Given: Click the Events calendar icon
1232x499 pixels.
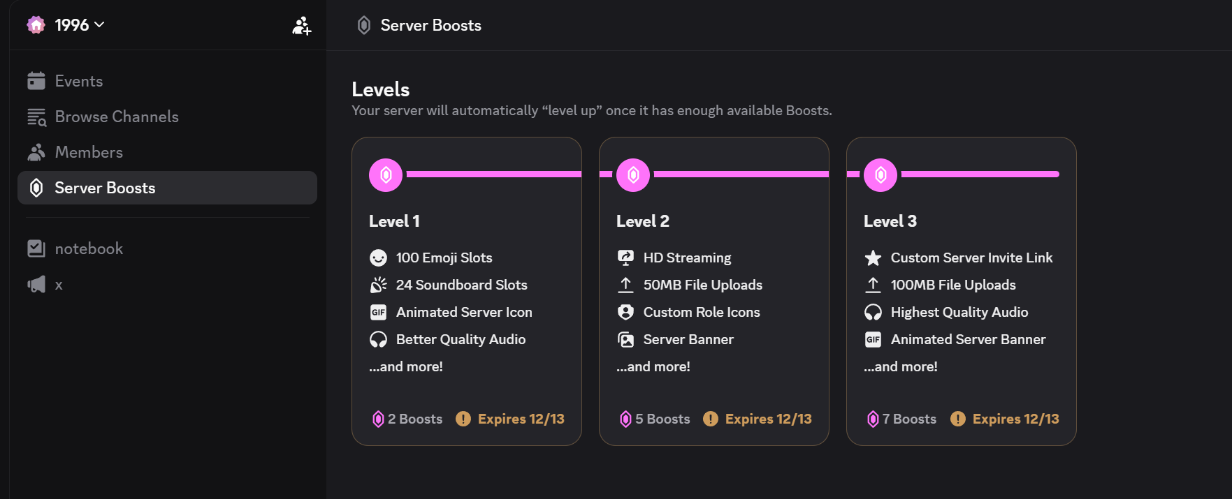Looking at the screenshot, I should [x=36, y=81].
